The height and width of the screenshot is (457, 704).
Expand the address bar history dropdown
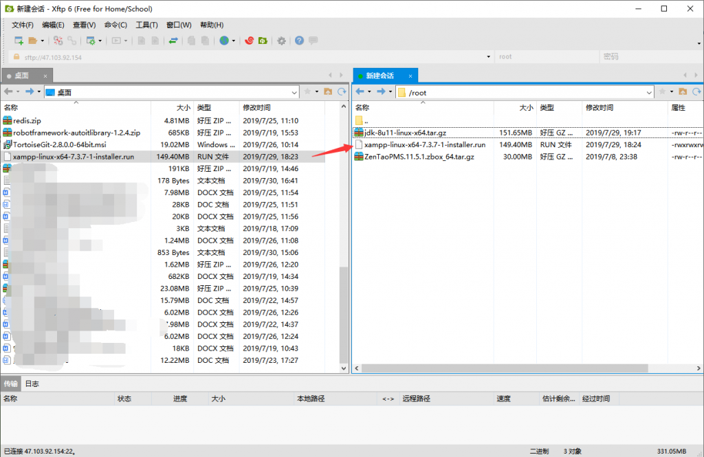(x=489, y=57)
